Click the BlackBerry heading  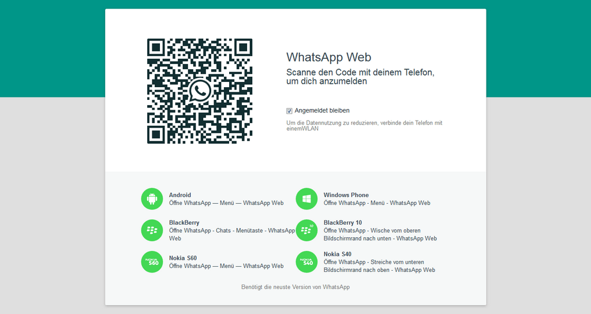pos(184,222)
